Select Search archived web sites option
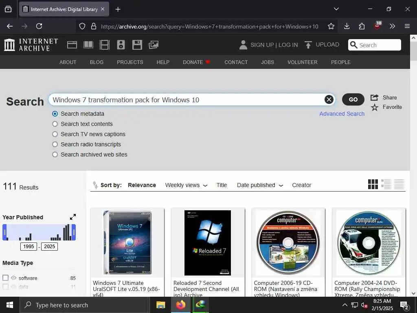Screen dimensions: 417x313 click(55, 154)
